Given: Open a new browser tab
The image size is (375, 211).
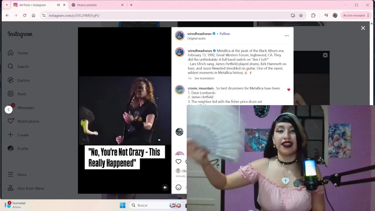Looking at the screenshot, I should (131, 5).
